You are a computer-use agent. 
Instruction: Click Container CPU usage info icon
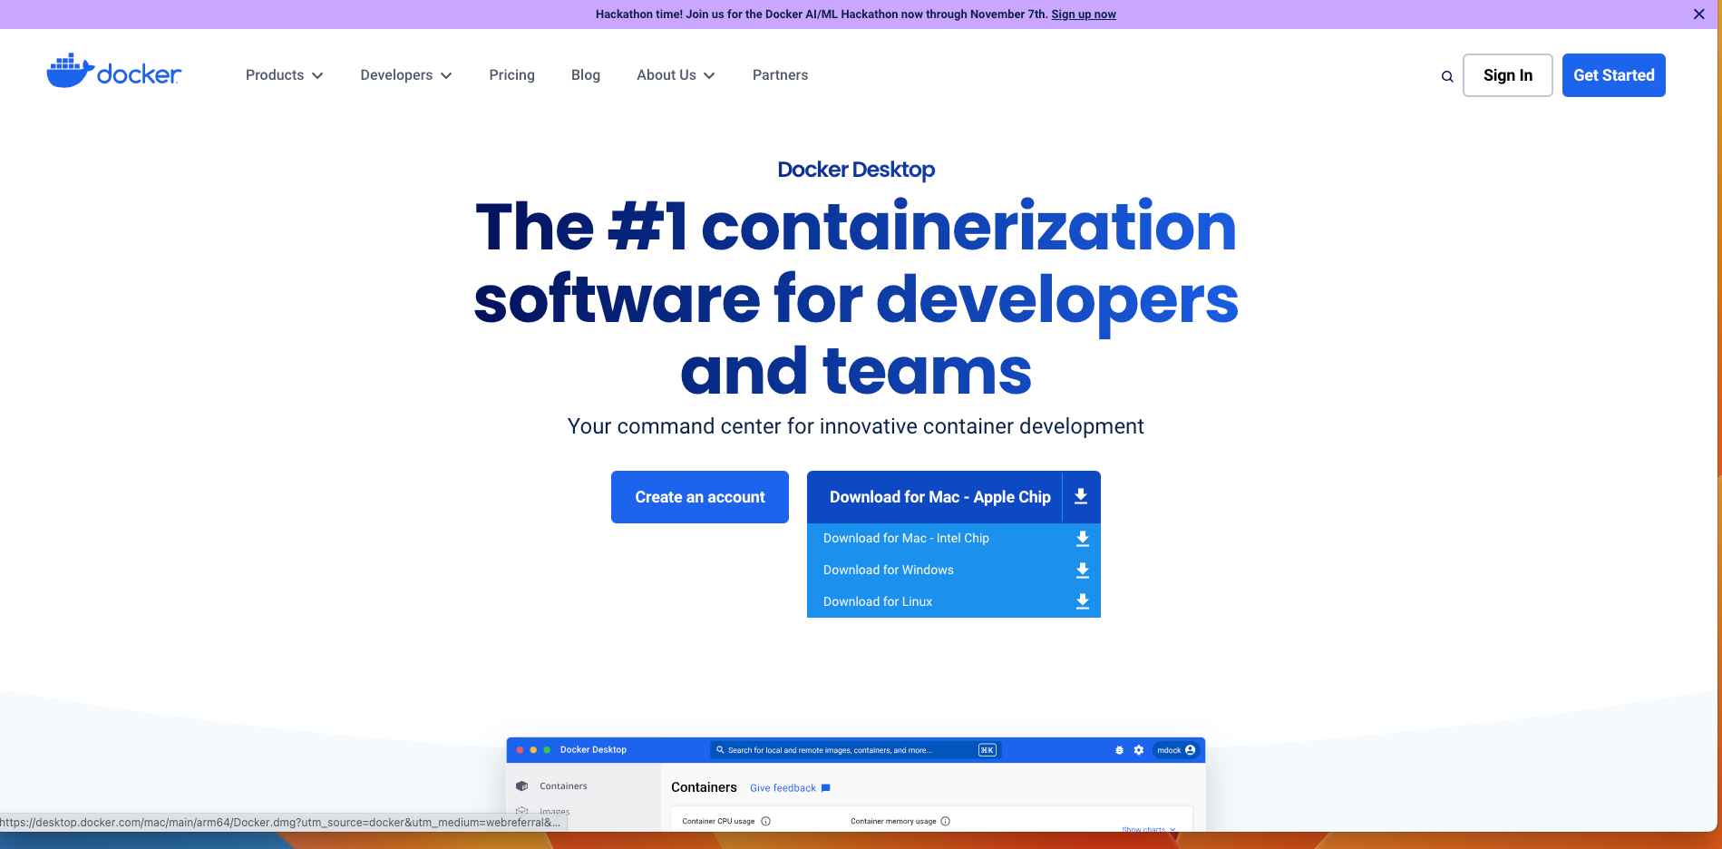765,821
